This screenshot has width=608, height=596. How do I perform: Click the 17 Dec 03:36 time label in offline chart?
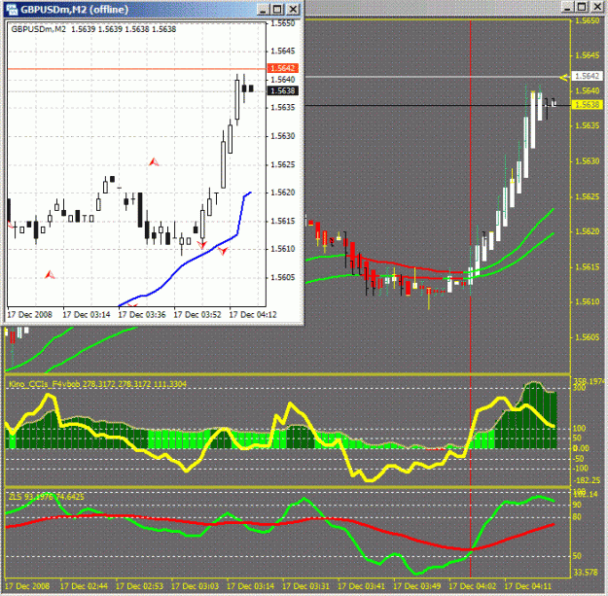pos(142,315)
